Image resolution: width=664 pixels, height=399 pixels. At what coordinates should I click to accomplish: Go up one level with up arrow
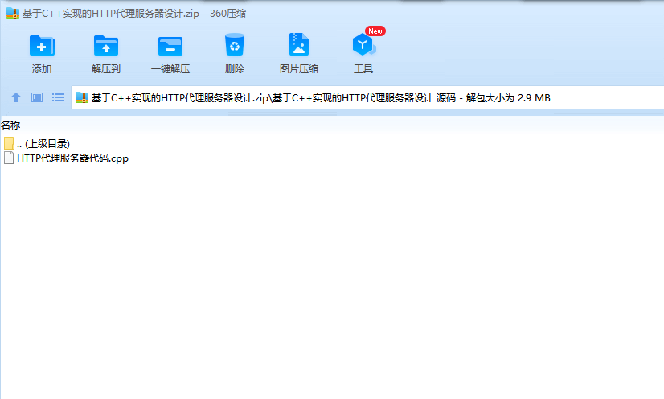point(16,97)
